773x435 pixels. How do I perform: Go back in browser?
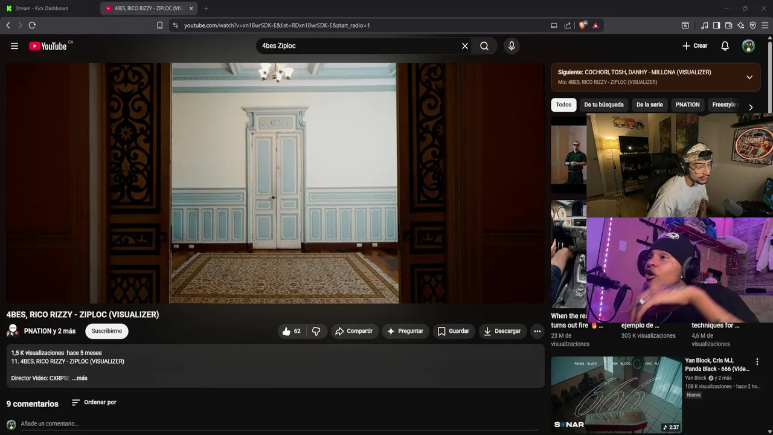point(8,25)
